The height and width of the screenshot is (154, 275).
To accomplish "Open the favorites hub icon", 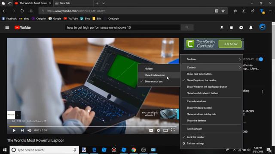I will click(x=235, y=11).
